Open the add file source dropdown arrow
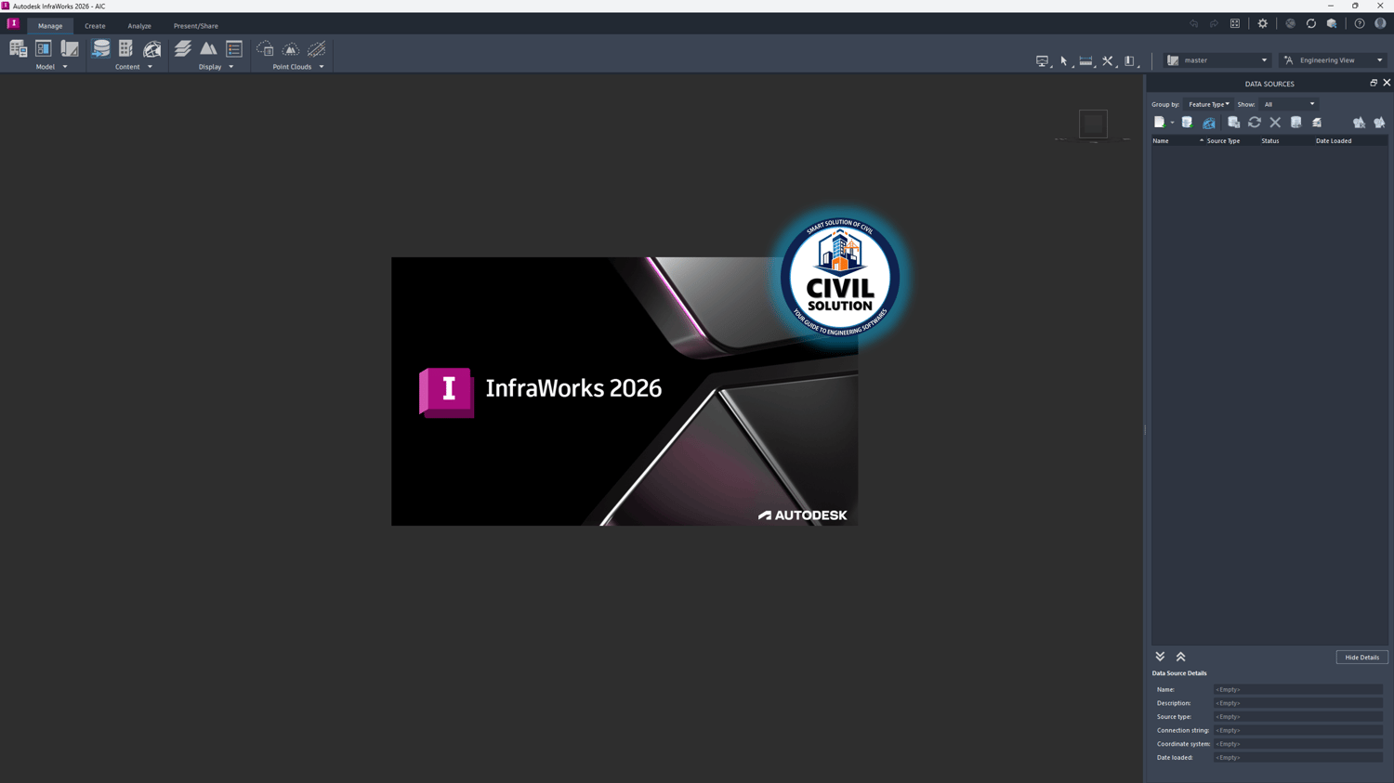Image resolution: width=1394 pixels, height=783 pixels. 1172,124
